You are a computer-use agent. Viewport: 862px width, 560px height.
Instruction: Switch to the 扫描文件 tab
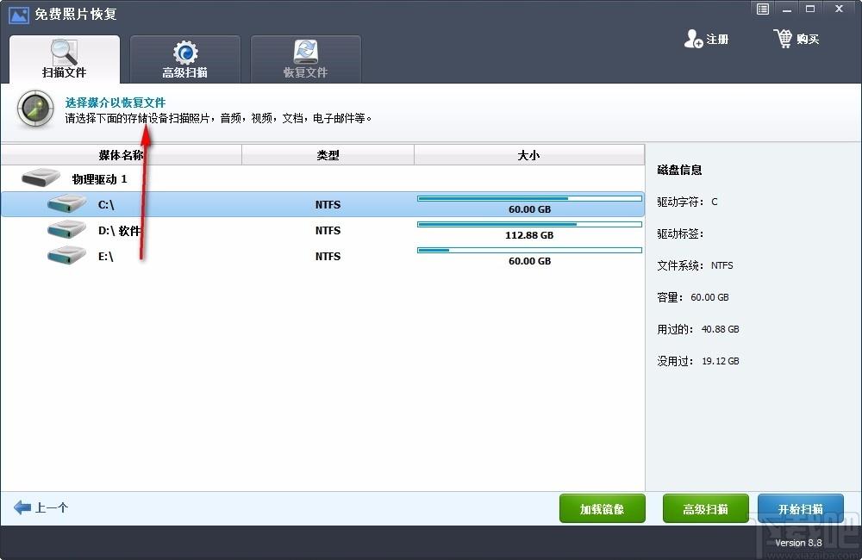tap(65, 59)
